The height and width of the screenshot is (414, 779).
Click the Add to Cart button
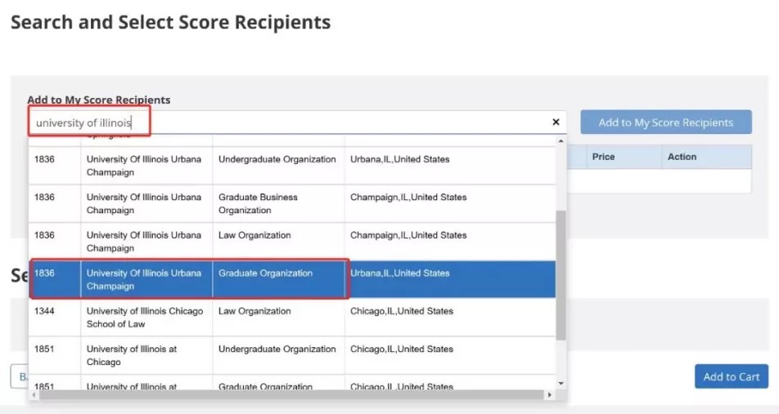point(732,376)
